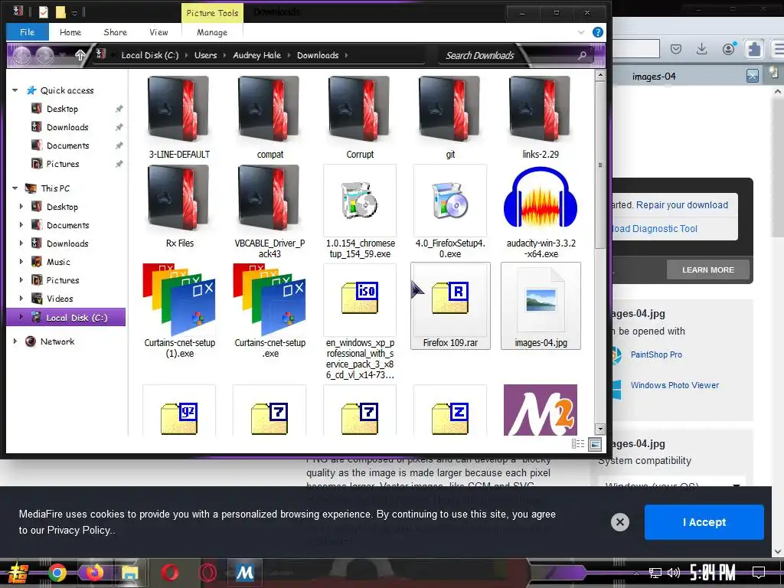Open taskbar volume speaker icon
Screen dimensions: 784x588
[x=674, y=573]
